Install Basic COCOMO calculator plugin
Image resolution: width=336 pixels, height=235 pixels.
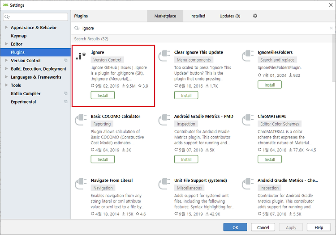(103, 159)
